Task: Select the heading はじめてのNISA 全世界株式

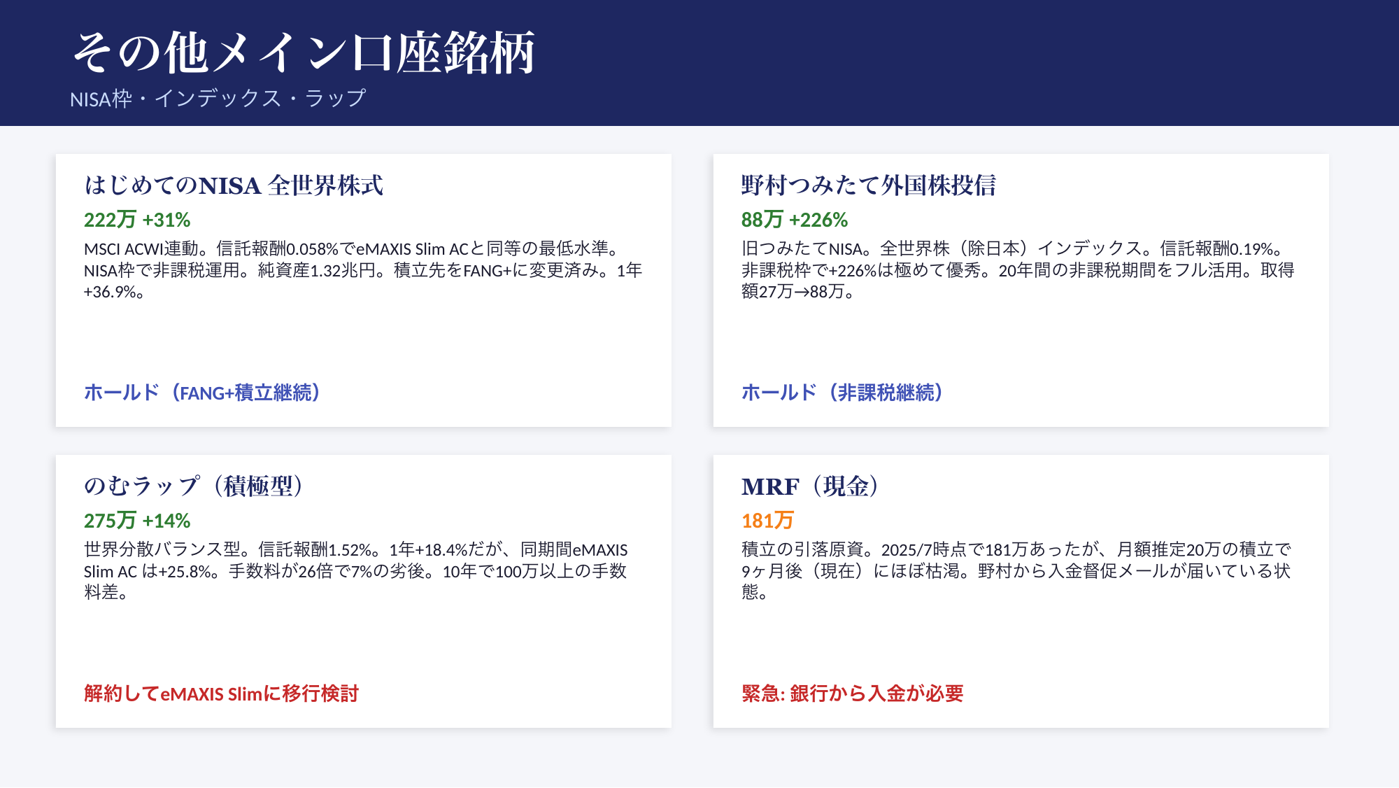Action: click(x=234, y=185)
